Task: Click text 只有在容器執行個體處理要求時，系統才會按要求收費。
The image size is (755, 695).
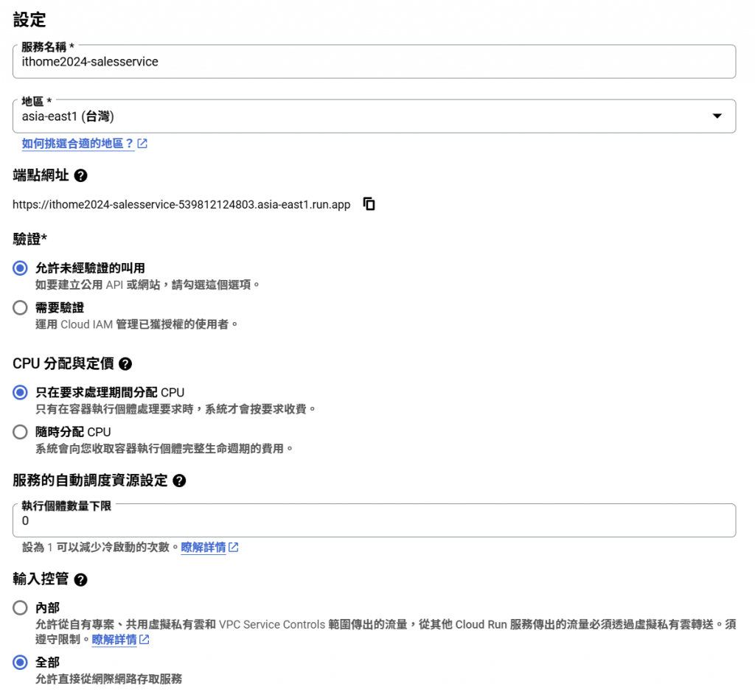Action: tap(175, 409)
